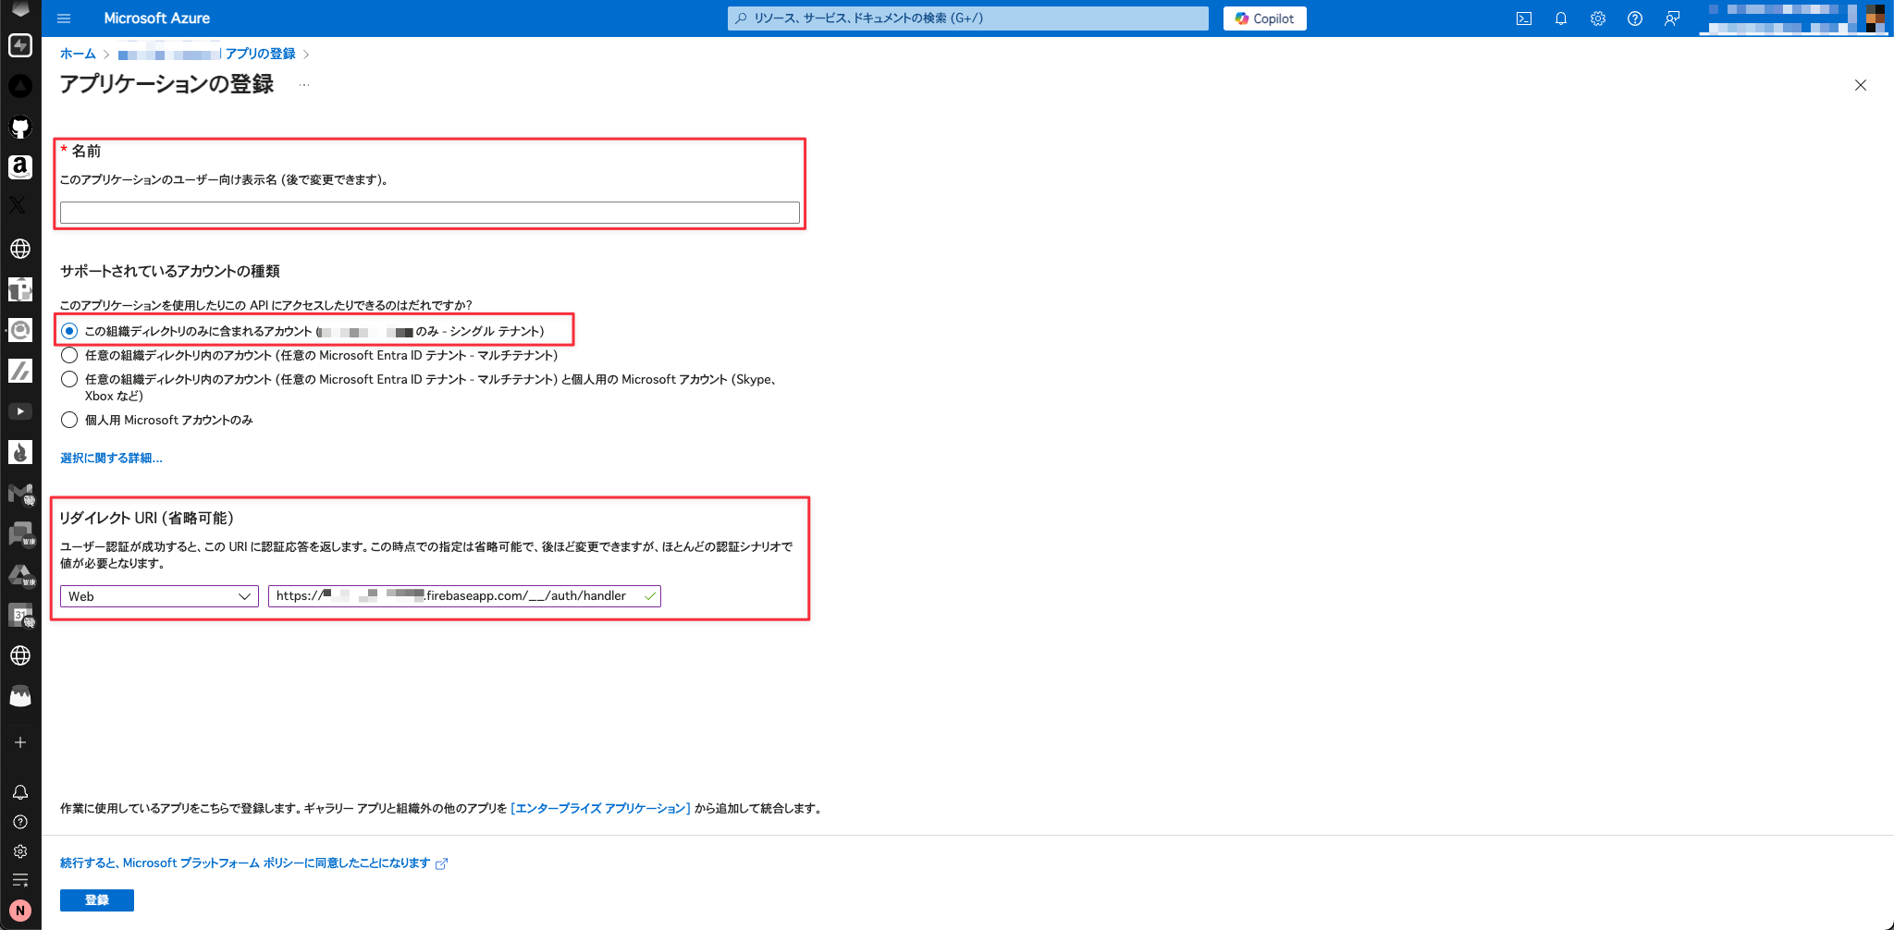Open GitHub from the sidebar
The image size is (1894, 930).
(x=20, y=127)
